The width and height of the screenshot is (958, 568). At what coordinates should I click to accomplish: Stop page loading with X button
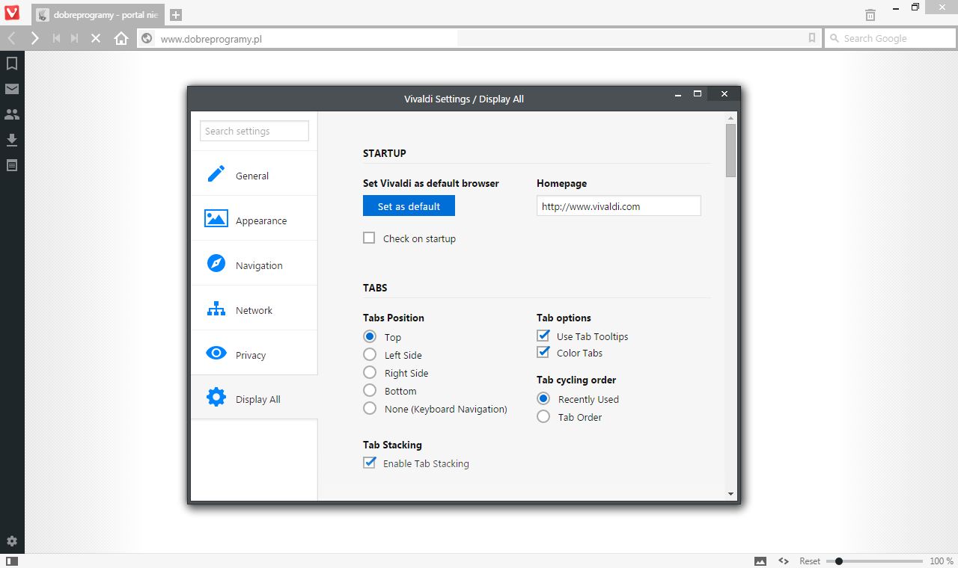pos(96,38)
